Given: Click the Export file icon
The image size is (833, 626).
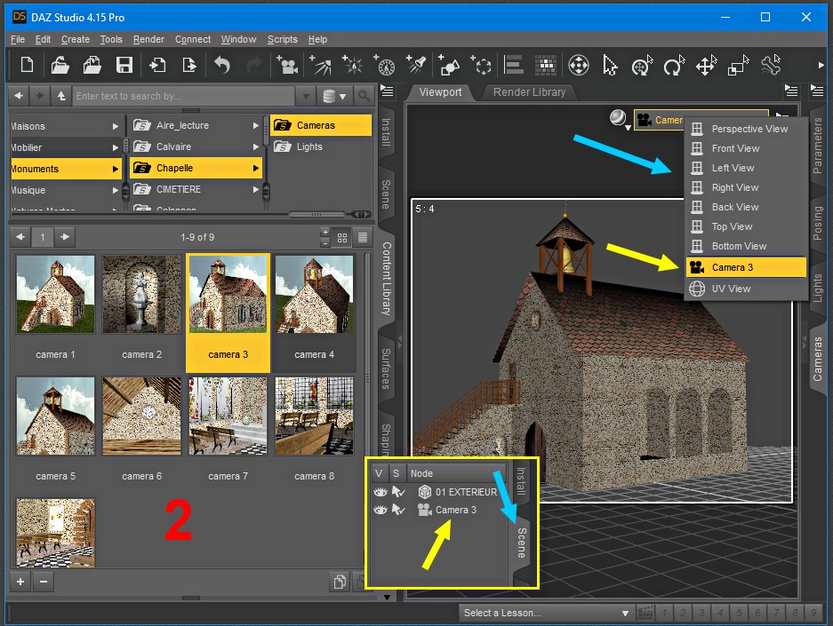Looking at the screenshot, I should 189,66.
